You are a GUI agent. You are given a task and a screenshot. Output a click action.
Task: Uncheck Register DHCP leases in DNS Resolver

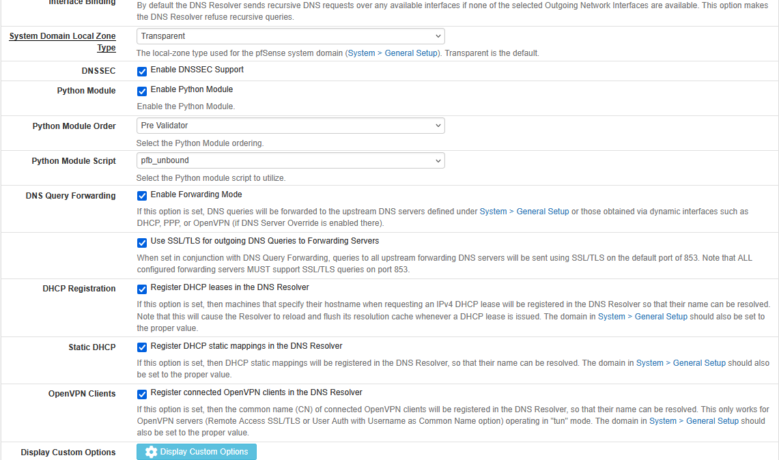(142, 289)
